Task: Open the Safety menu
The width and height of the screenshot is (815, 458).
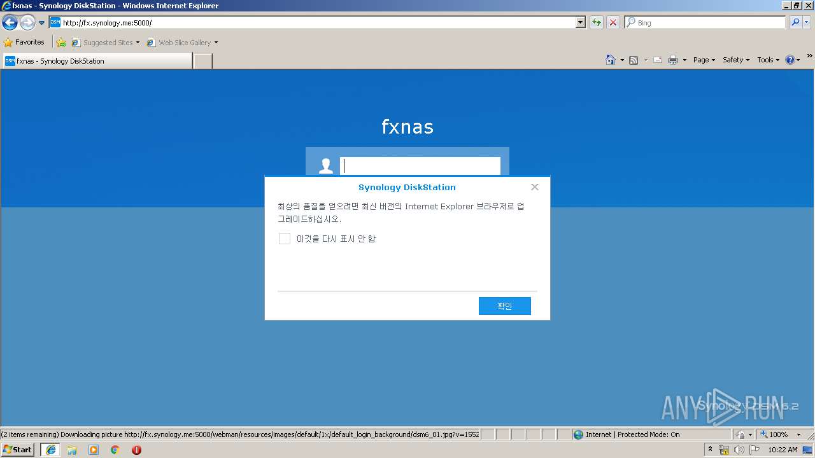Action: 736,60
